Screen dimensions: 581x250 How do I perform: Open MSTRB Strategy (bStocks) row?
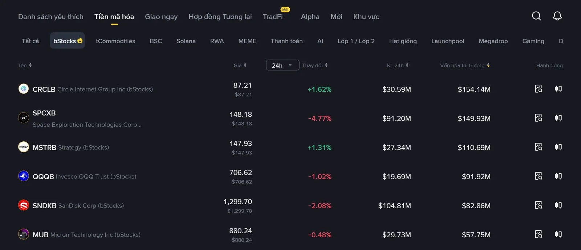point(290,147)
